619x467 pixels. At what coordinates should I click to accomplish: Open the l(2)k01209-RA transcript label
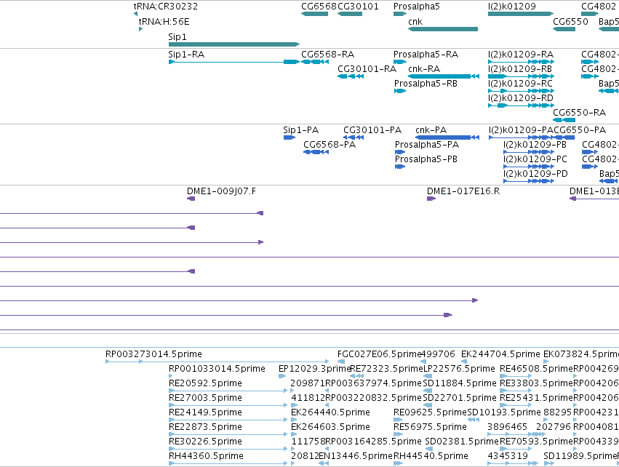click(x=521, y=54)
